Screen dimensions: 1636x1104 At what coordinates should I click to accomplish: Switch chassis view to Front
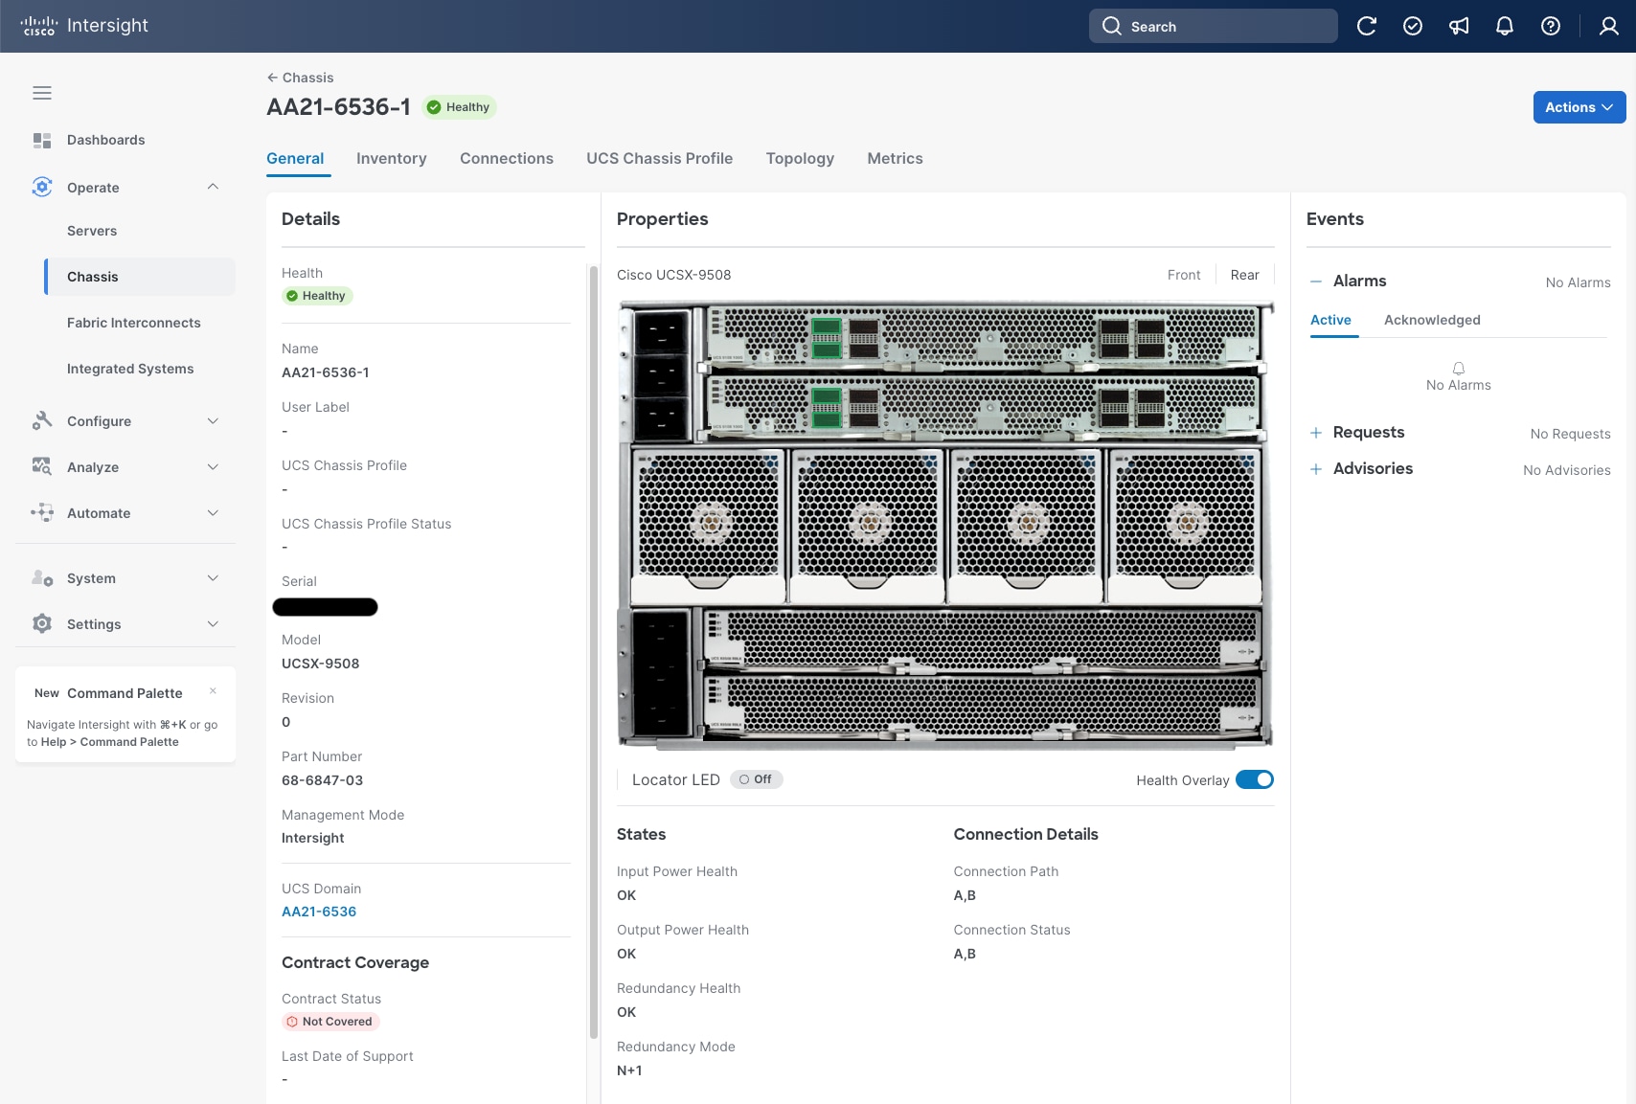coord(1184,275)
